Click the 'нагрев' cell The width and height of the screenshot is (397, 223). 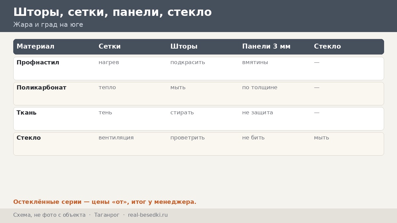pos(109,62)
